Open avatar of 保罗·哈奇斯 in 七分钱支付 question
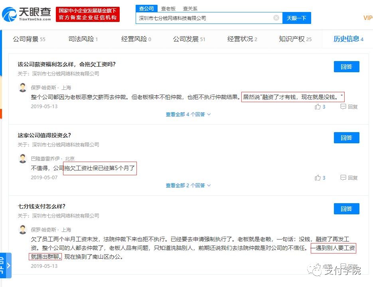The width and height of the screenshot is (373, 287). coord(23,230)
